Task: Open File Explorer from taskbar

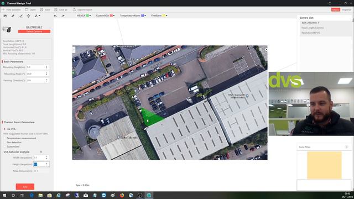Action: tap(40, 195)
